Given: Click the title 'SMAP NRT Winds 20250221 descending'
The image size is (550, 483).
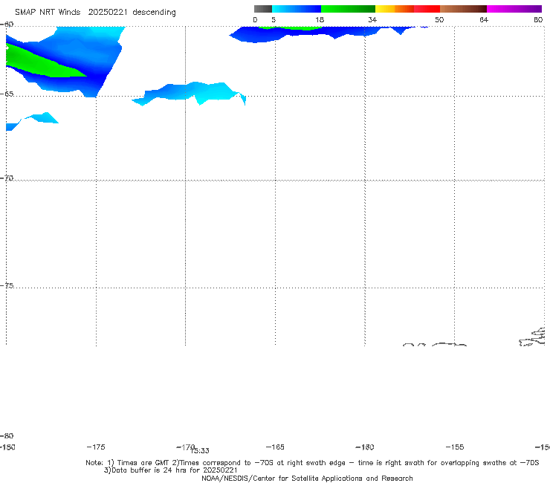Looking at the screenshot, I should tap(95, 12).
